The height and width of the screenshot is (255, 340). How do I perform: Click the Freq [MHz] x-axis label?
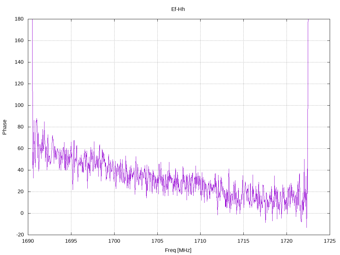(x=178, y=250)
